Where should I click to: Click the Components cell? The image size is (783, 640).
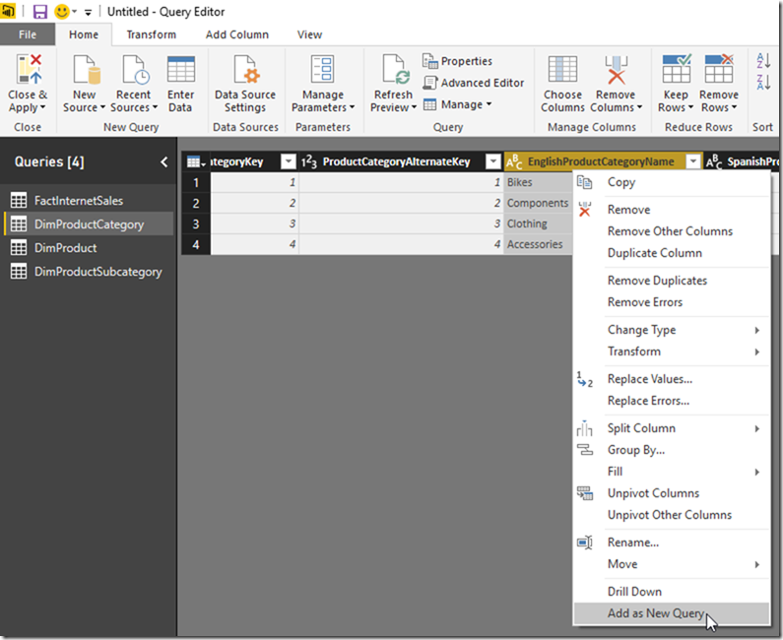[x=539, y=203]
